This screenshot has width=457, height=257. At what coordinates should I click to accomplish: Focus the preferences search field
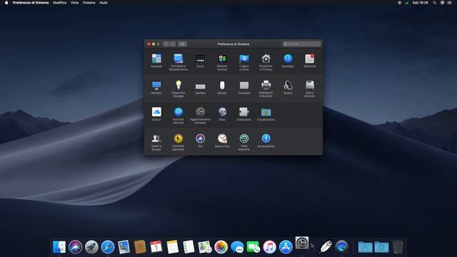click(301, 44)
